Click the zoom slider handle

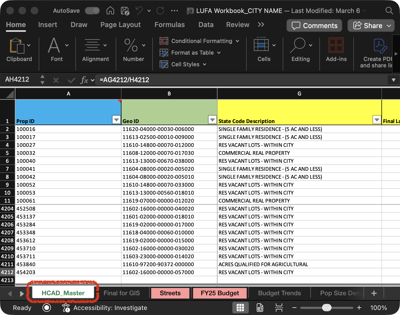tap(327, 308)
